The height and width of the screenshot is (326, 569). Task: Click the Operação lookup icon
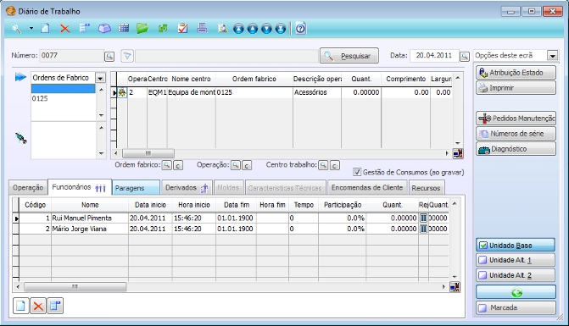pyautogui.click(x=236, y=165)
